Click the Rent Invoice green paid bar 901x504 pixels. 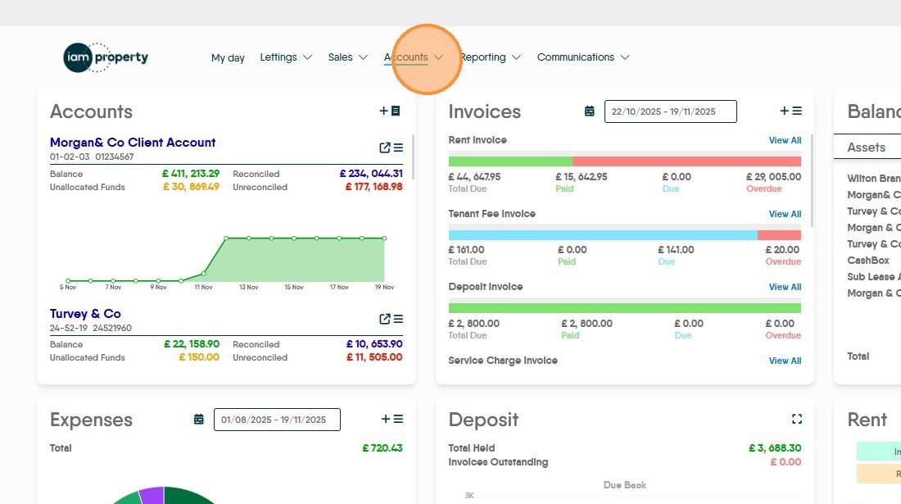click(x=510, y=161)
